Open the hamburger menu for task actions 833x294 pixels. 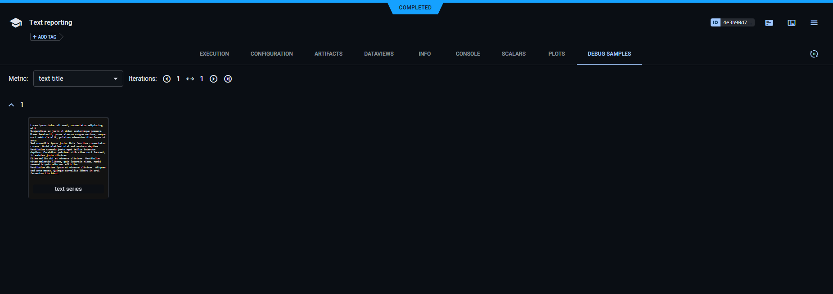(814, 23)
